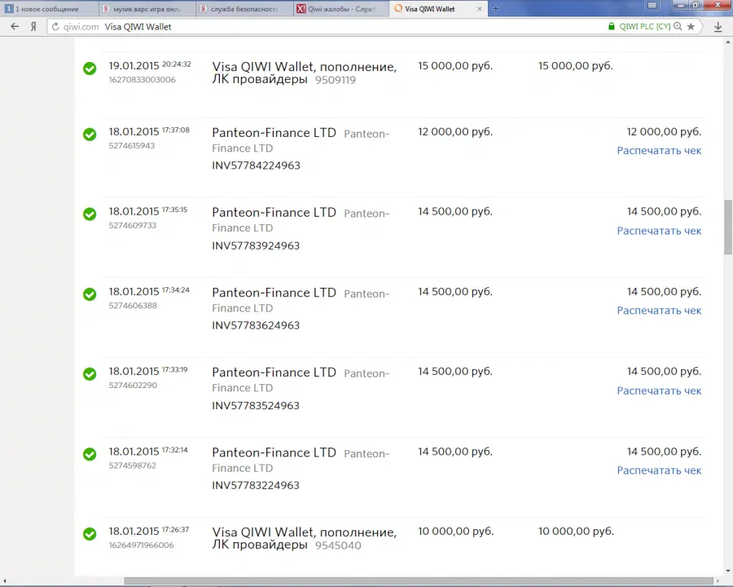Select transaction ID 5274602290
The height and width of the screenshot is (587, 733).
pyautogui.click(x=133, y=386)
